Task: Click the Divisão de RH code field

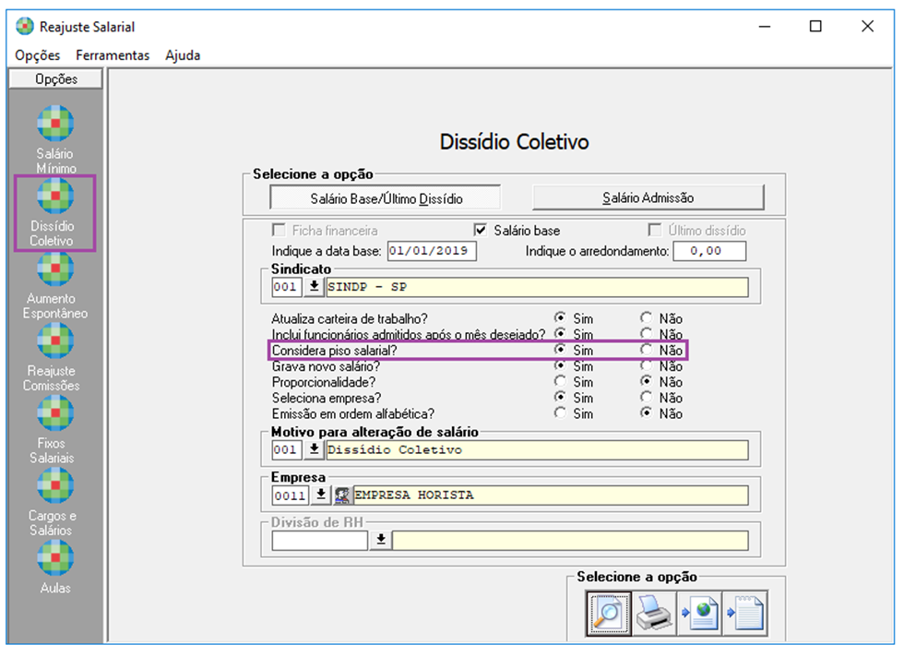Action: [320, 540]
